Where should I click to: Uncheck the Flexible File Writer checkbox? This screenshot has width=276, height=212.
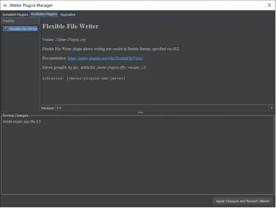point(6,28)
